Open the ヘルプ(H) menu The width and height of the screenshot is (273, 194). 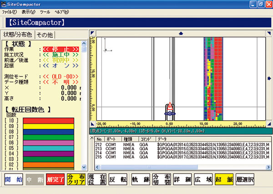61,12
